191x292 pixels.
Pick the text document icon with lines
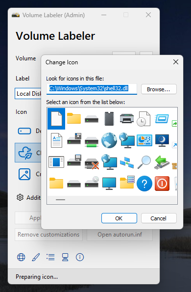[56, 140]
